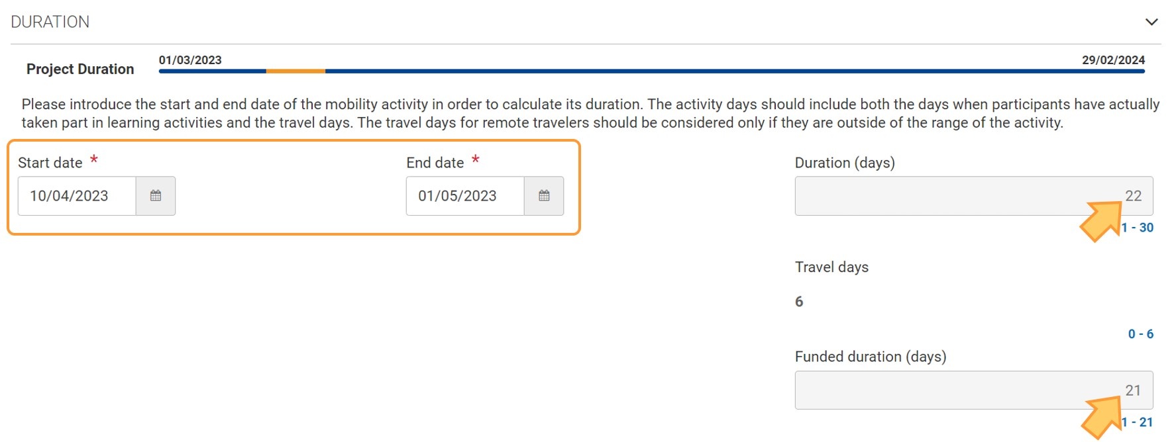Open the Start date calendar picker
1174x442 pixels.
[156, 196]
